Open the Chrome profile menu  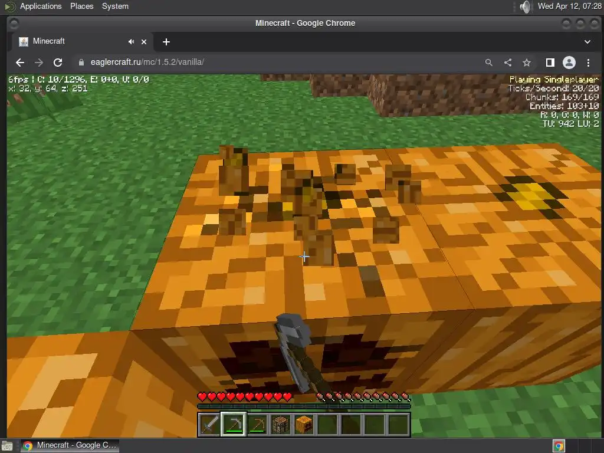[x=569, y=63]
